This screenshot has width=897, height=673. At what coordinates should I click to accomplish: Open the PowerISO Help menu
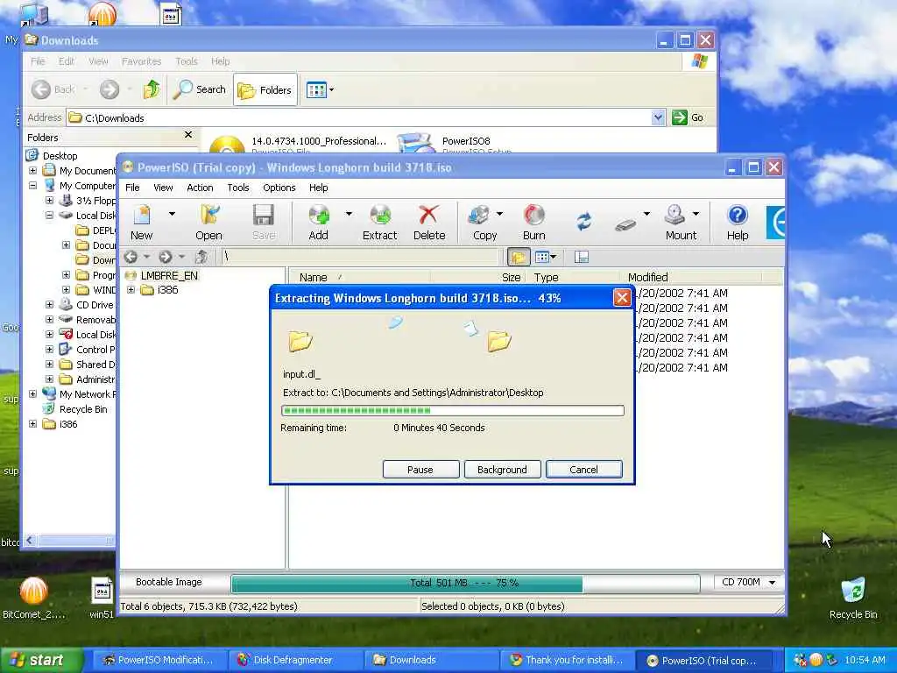point(319,188)
